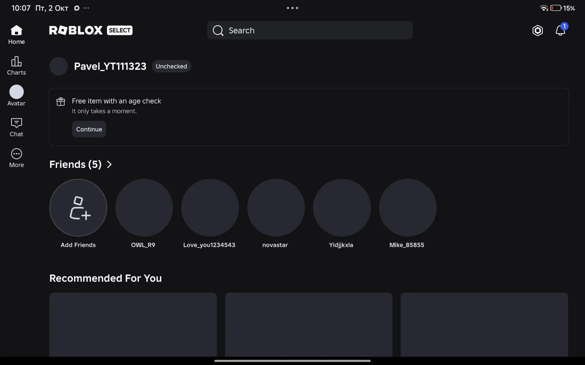
Task: Click the SELECT badge next to logo
Action: pyautogui.click(x=120, y=30)
